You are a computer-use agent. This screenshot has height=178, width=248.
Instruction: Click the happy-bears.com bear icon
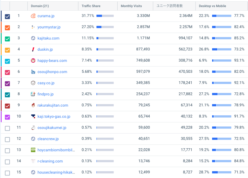point(33,60)
